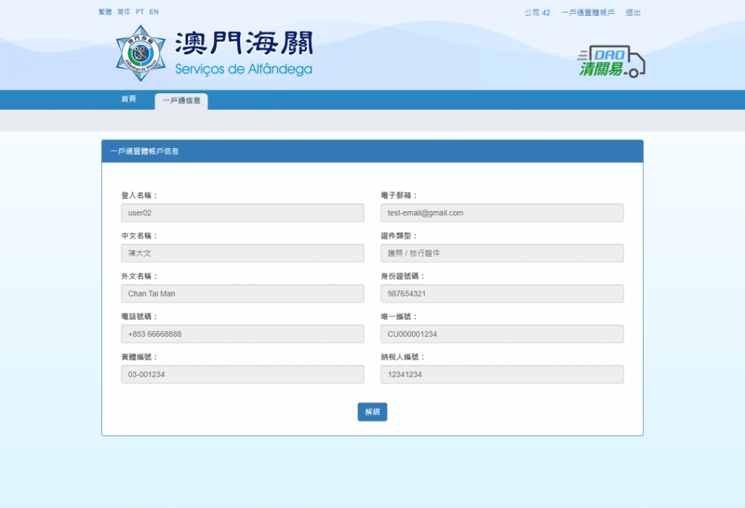Switch language to 简体
The width and height of the screenshot is (745, 508).
tap(124, 12)
